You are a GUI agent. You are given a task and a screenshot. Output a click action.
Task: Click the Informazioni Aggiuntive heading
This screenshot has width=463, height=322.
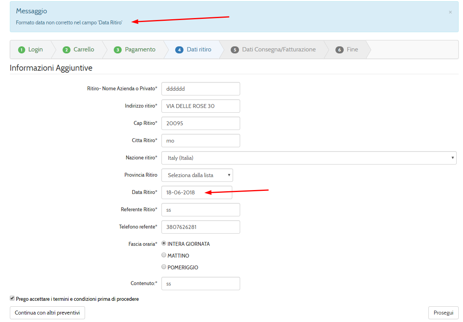(x=51, y=68)
